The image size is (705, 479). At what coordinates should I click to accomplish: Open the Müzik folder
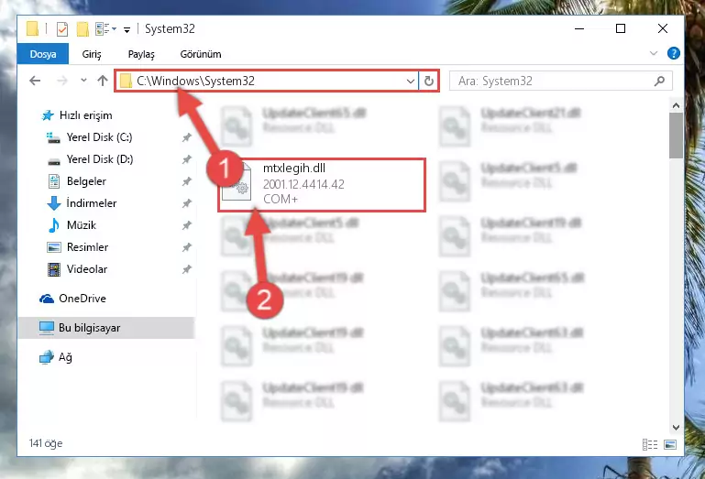81,225
